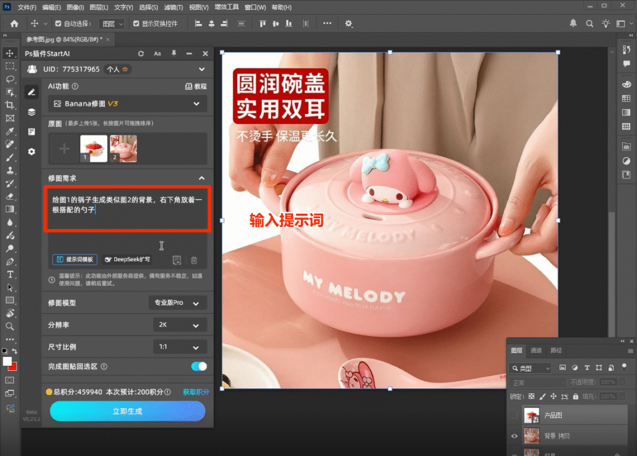Swap foreground and background colors
The width and height of the screenshot is (637, 456).
tap(14, 351)
